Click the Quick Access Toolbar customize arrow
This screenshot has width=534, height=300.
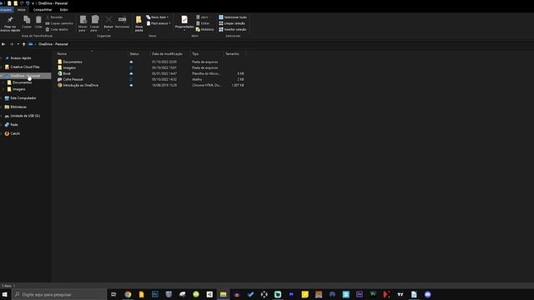click(33, 3)
